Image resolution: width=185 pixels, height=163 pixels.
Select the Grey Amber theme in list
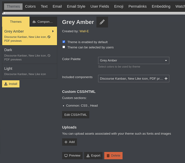click(29, 36)
